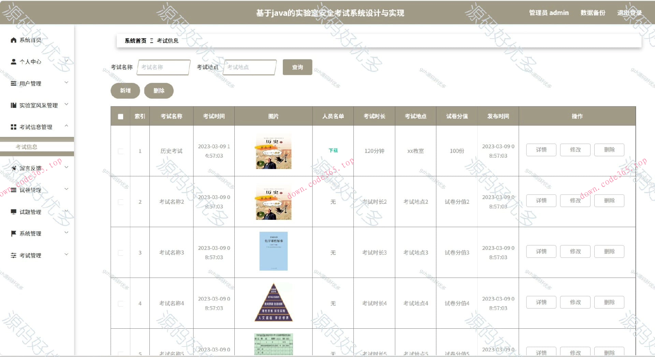Click 删除 for 历史考试 row
Viewport: 655px width, 357px height.
(x=609, y=150)
